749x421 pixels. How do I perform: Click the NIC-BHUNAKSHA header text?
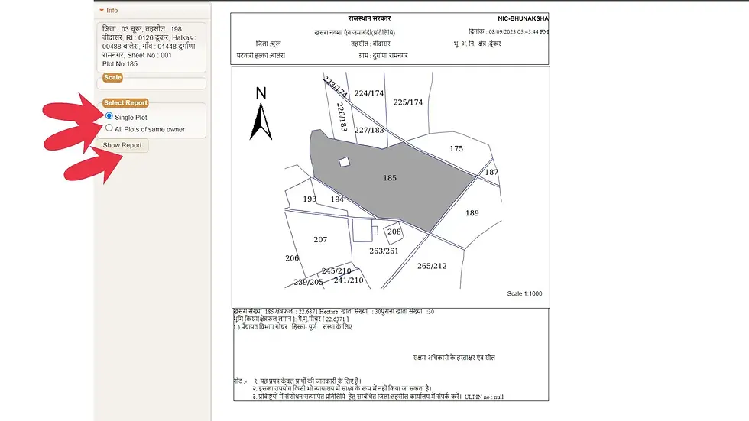pyautogui.click(x=523, y=18)
